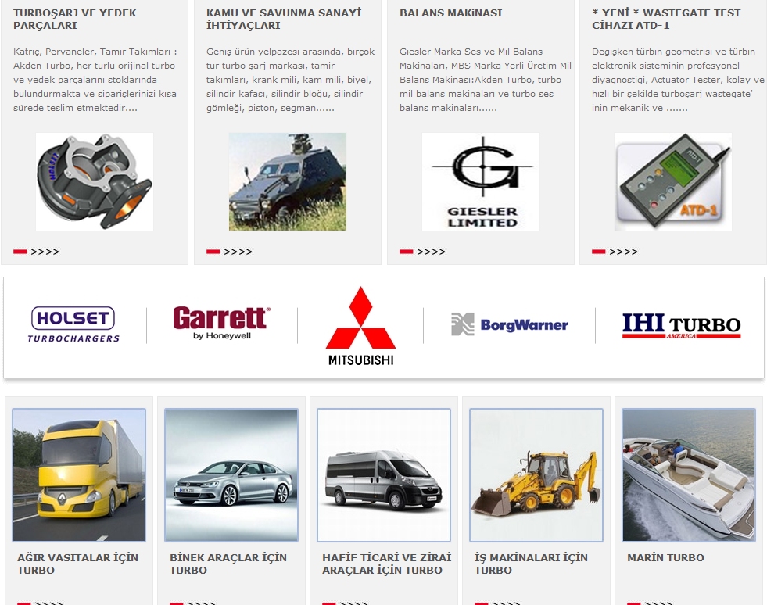
Task: Click >>>> under Turboşarj ve Yedek Parçaları
Action: (45, 252)
